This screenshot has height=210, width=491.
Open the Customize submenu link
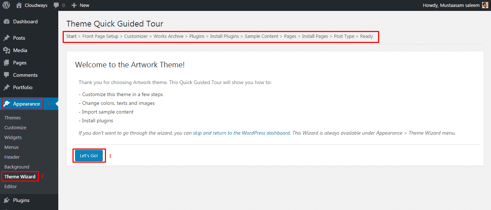coord(15,127)
